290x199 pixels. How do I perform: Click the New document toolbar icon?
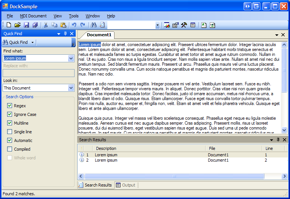tap(9, 25)
